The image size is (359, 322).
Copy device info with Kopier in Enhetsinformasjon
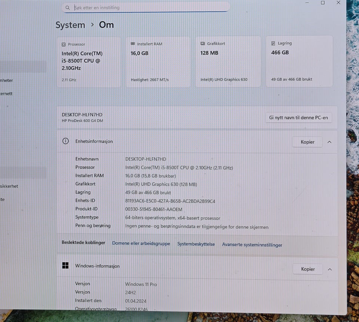pos(307,142)
